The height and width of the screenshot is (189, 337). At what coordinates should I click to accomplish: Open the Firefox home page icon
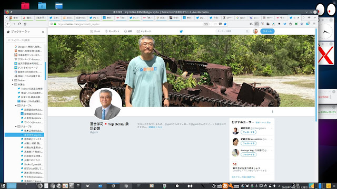coord(25,24)
